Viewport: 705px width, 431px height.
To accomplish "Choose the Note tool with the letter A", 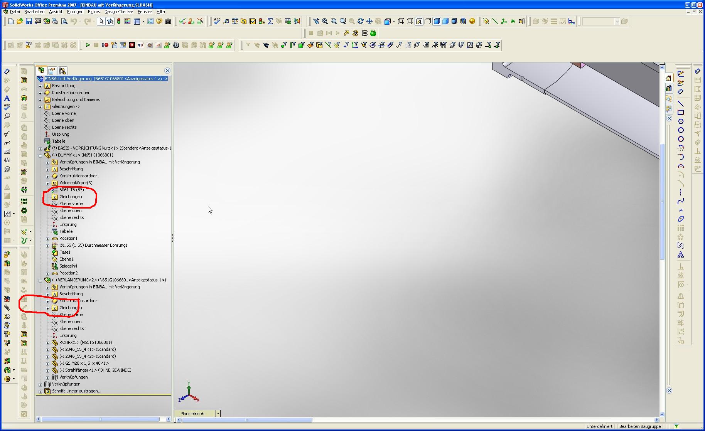I will point(7,98).
